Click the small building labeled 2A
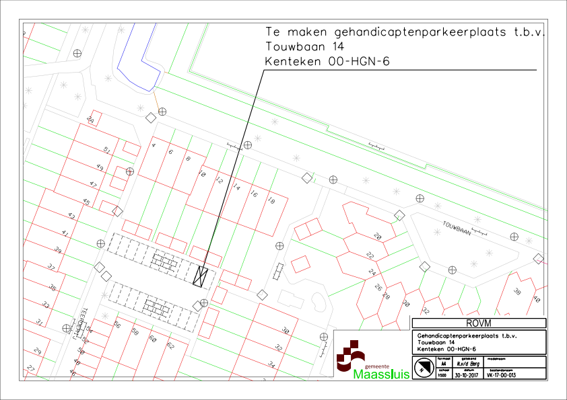Screen dimensions: 567x400 92,120
